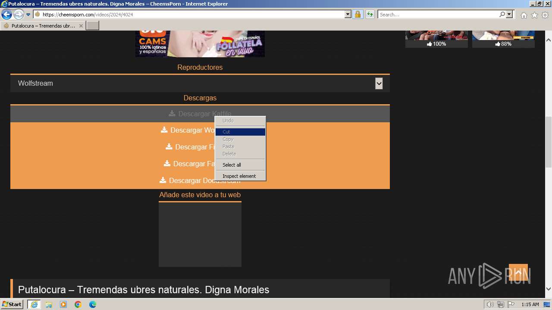Open the Tools gear icon
This screenshot has height=310, width=552.
tap(545, 15)
